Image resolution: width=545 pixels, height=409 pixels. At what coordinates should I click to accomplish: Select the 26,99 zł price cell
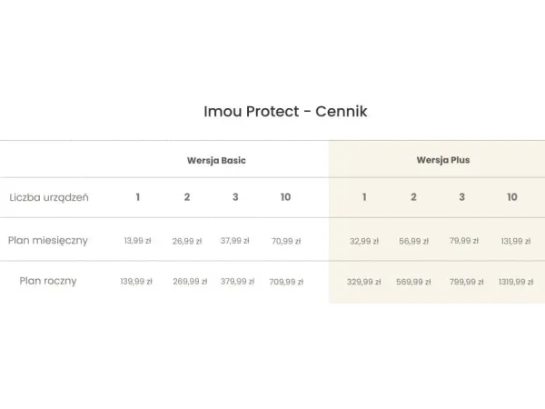point(187,241)
